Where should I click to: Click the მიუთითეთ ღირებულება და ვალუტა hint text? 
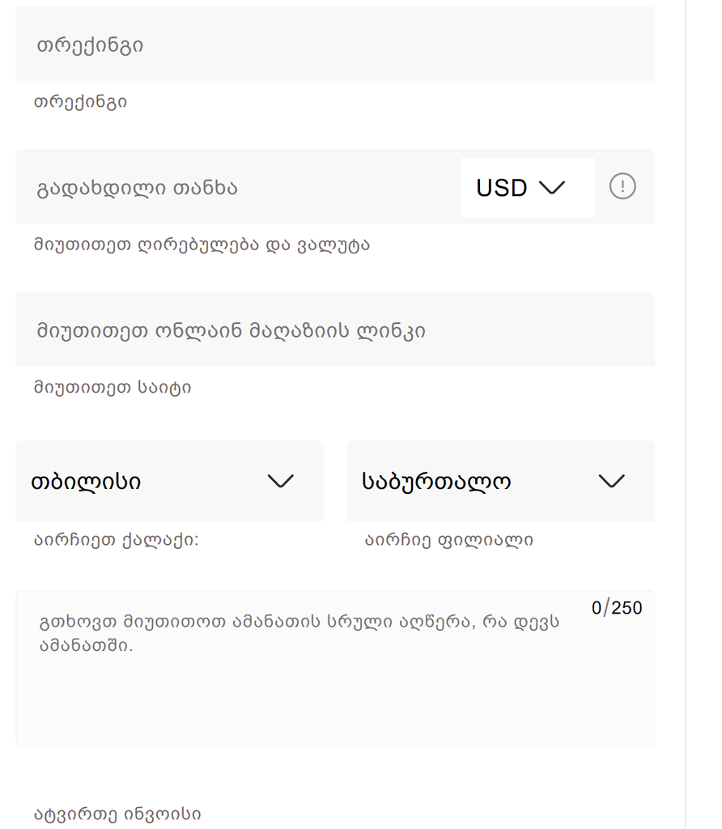tap(202, 244)
